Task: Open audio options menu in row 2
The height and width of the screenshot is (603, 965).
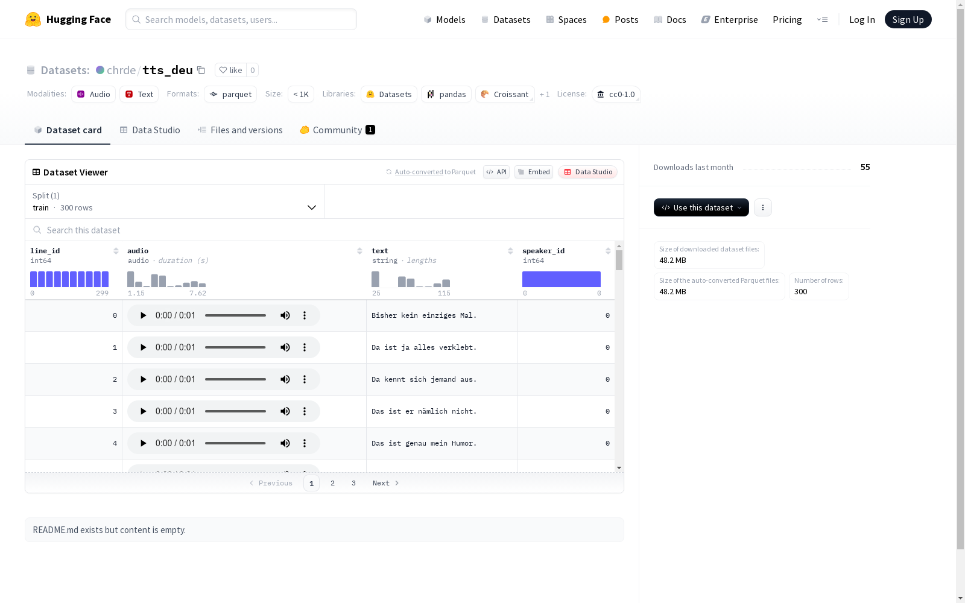Action: point(305,379)
